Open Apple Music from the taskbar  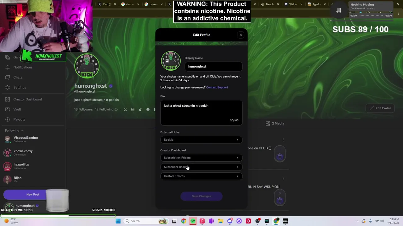202,221
